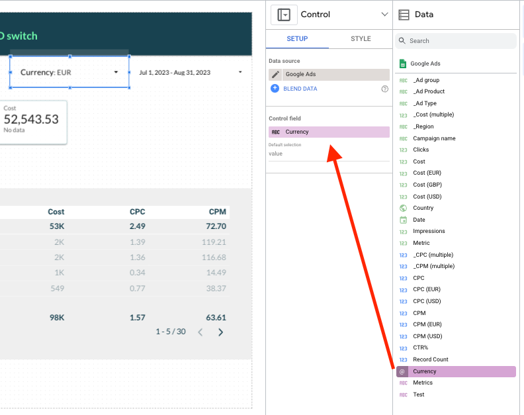The height and width of the screenshot is (415, 524).
Task: Click the globe icon beside Country
Action: [x=404, y=208]
